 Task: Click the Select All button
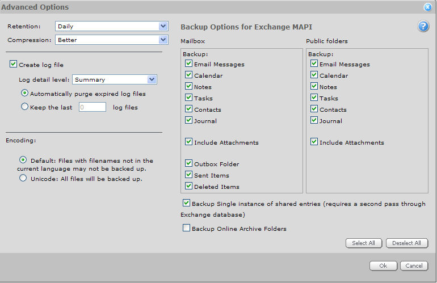pyautogui.click(x=363, y=243)
